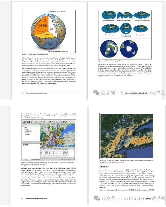This screenshot has height=207, width=166.
Task: Click the Lambert azimuthal equal area map
Action: coord(126,28)
